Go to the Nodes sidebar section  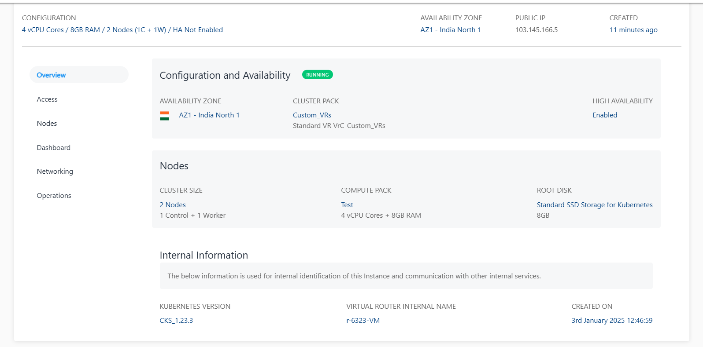coord(47,124)
